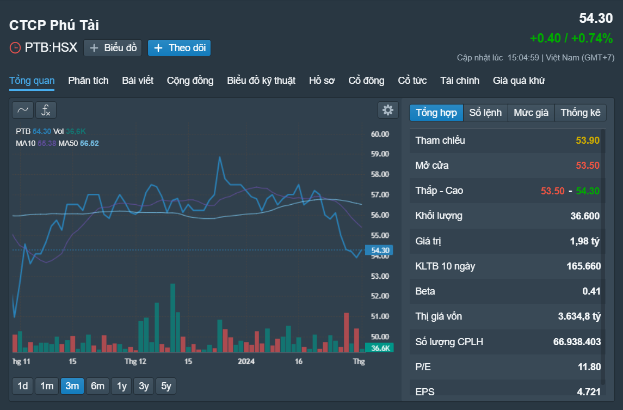This screenshot has height=410, width=623.
Task: Switch chart range to 1y
Action: tap(121, 385)
